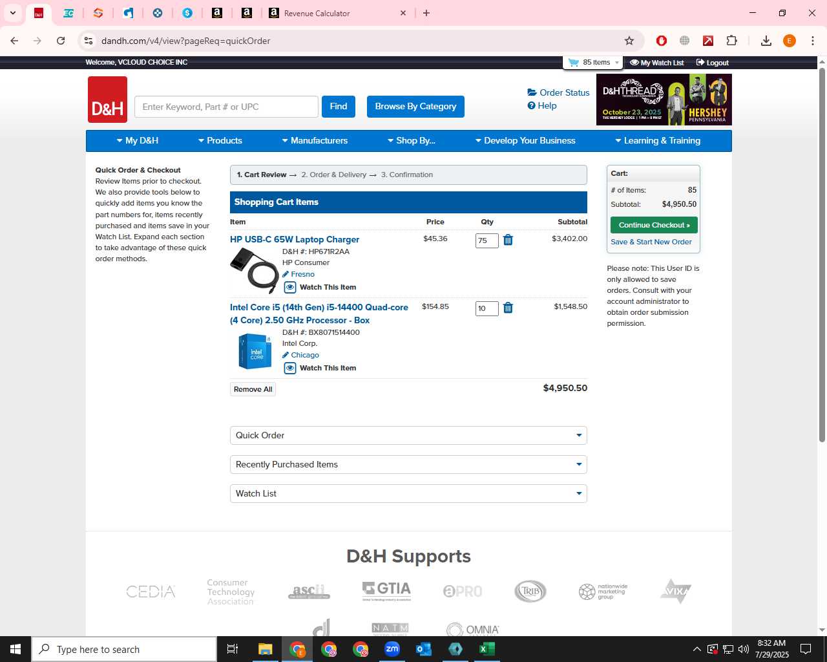Viewport: 827px width, 662px height.
Task: Switch to Revenue Calculator tab
Action: click(338, 13)
